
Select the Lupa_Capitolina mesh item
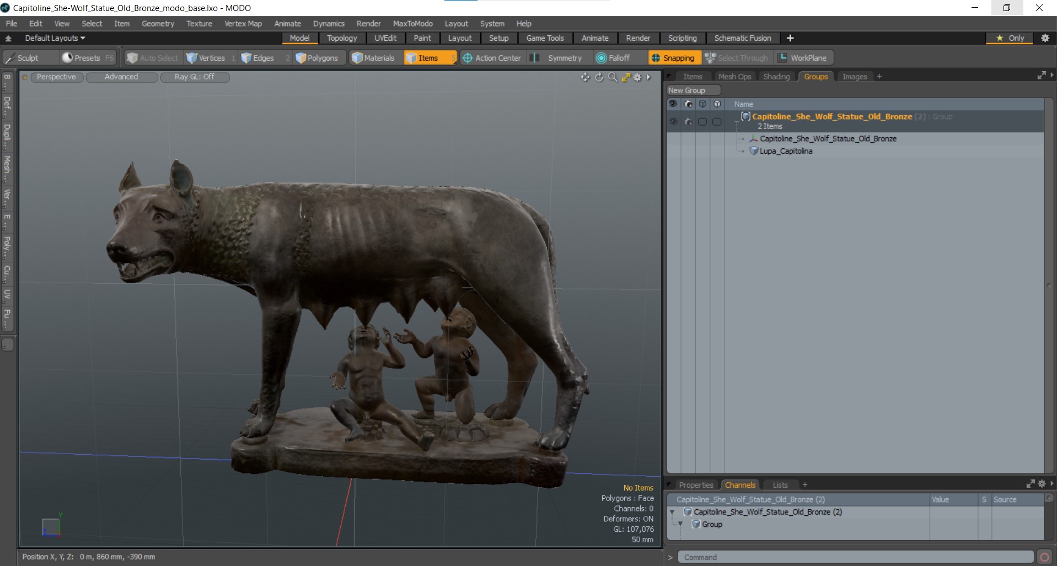(786, 151)
